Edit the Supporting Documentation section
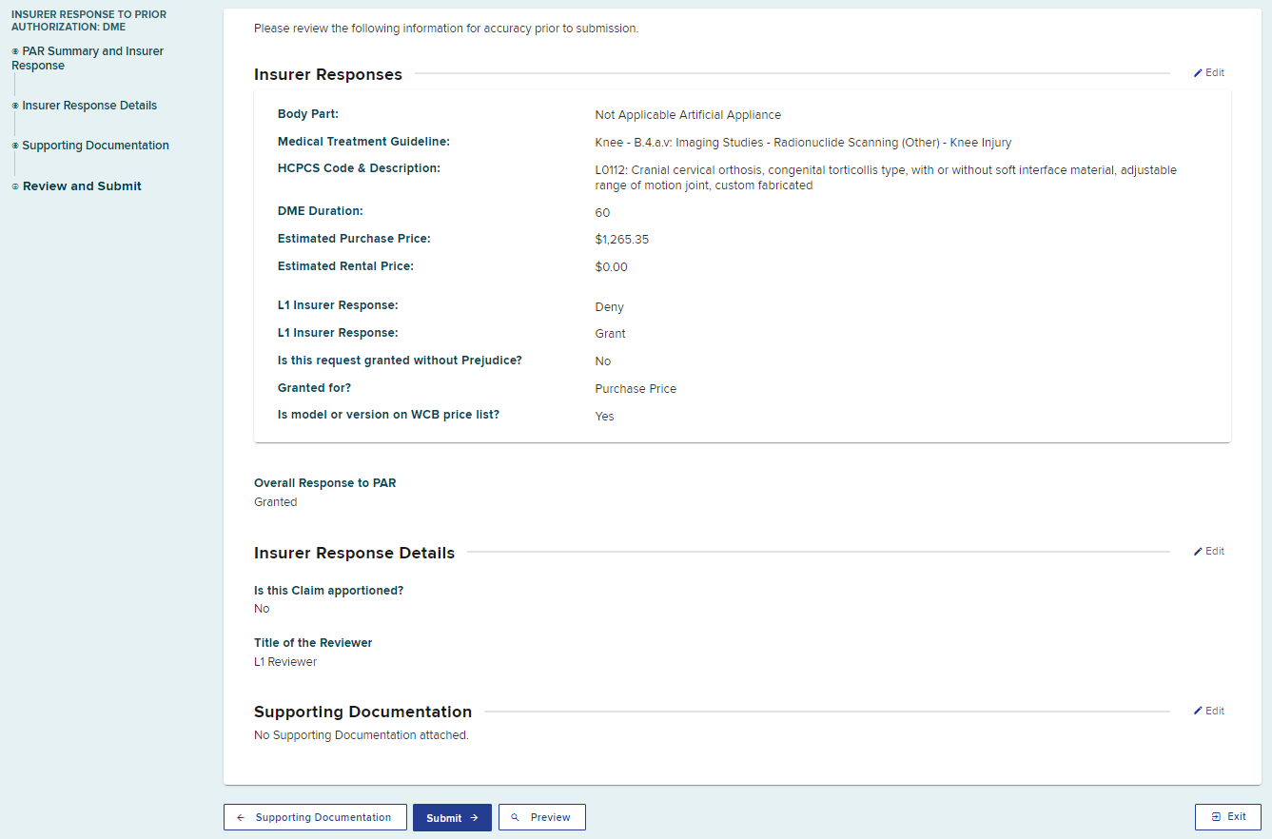The width and height of the screenshot is (1272, 839). click(x=1209, y=712)
